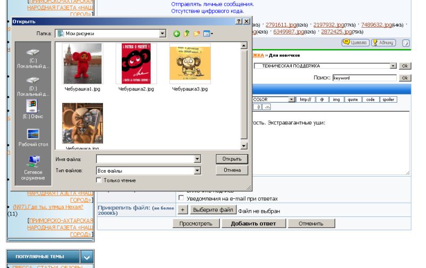426x268 pixels.
Task: Toggle email notification on replies checkbox
Action: (181, 198)
